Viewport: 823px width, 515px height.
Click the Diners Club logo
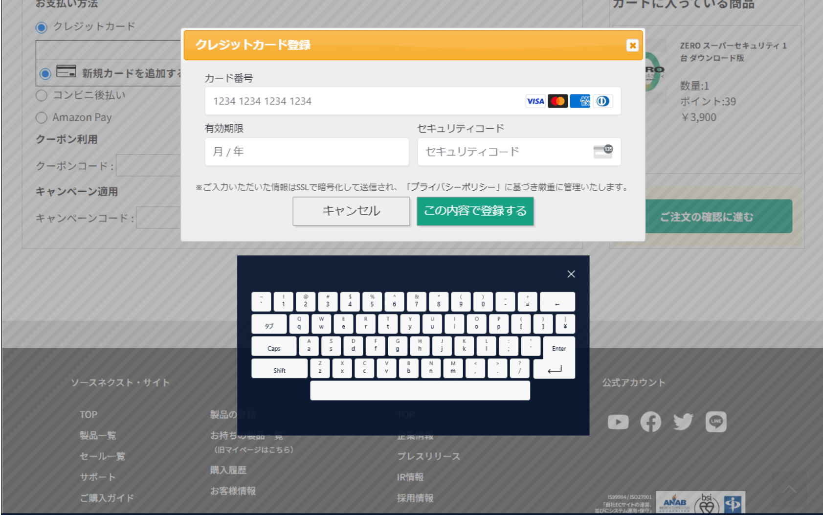pyautogui.click(x=603, y=101)
